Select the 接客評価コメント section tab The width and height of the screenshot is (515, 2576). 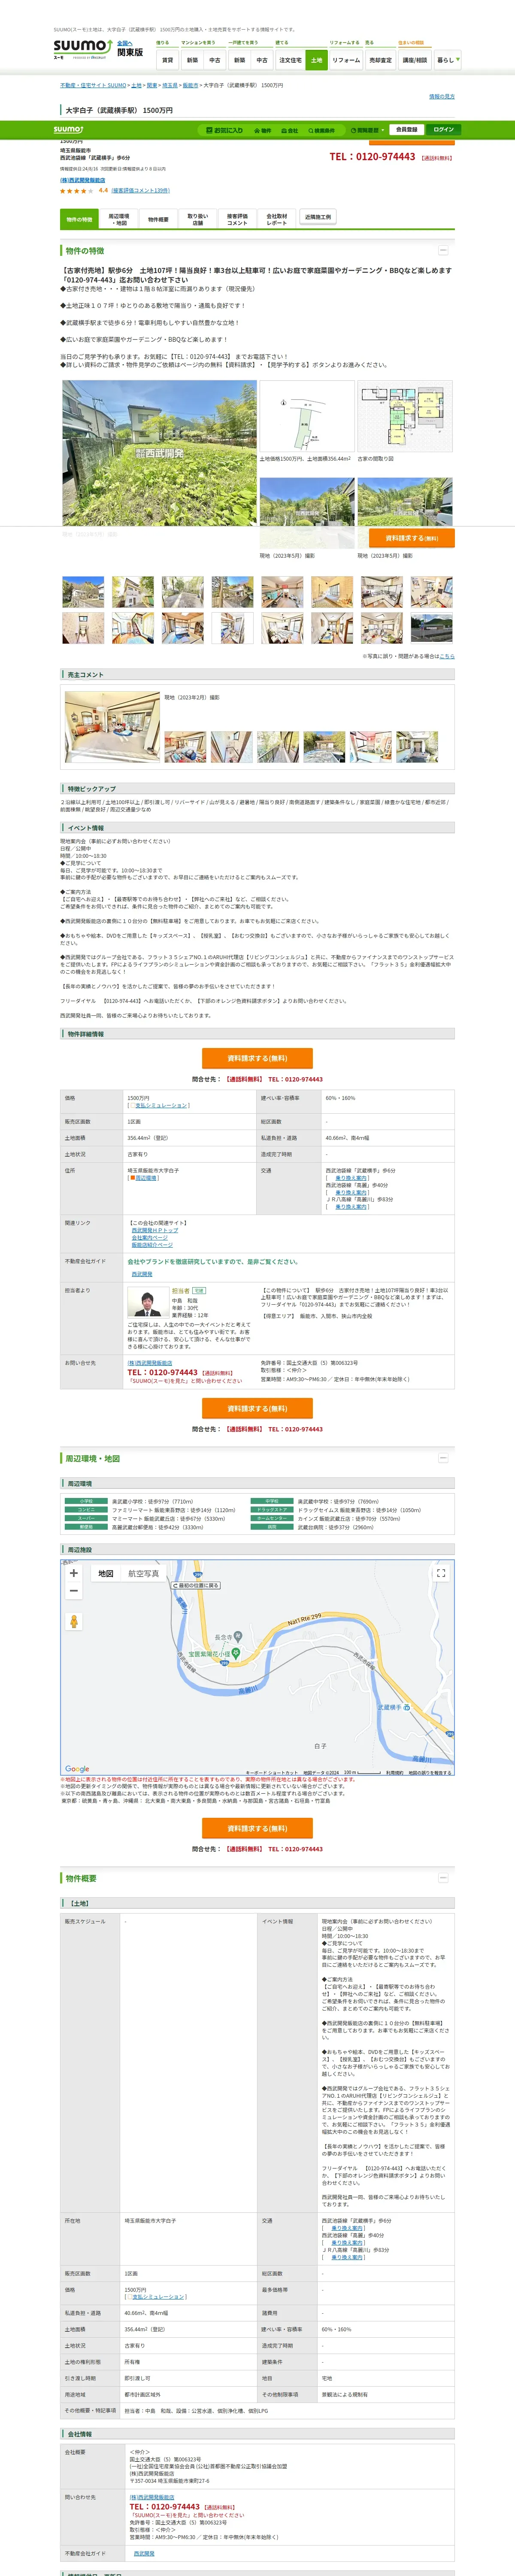click(x=237, y=219)
